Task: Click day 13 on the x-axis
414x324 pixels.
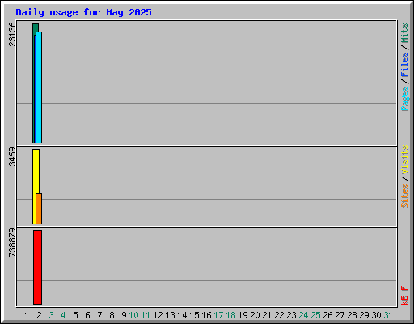Action: point(170,315)
